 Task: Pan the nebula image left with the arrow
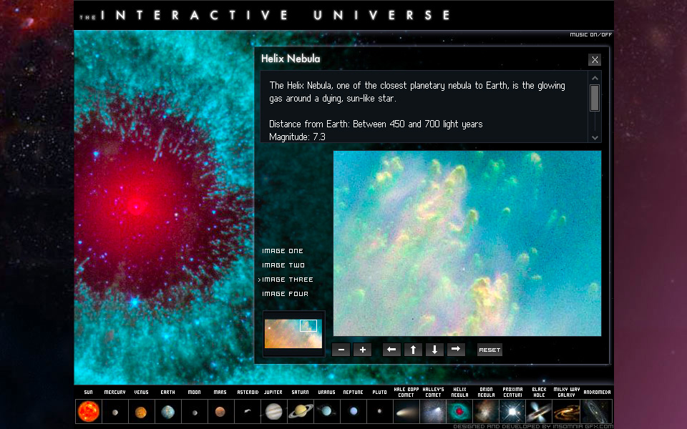coord(391,350)
